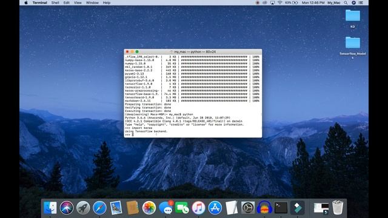This screenshot has width=388, height=218.
Task: Open System Preferences gear in Dock
Action: pos(248,207)
